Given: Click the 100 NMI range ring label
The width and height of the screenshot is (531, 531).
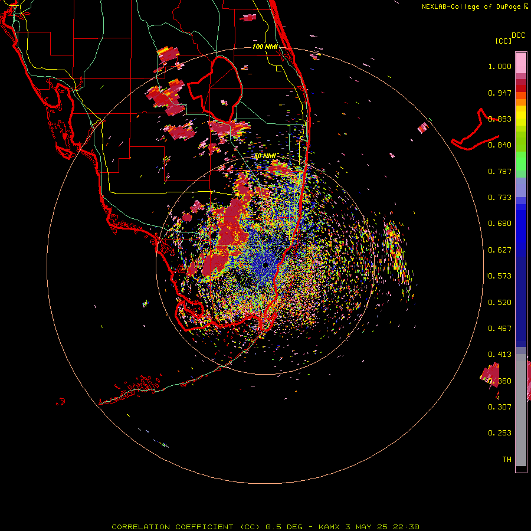Looking at the screenshot, I should (265, 47).
